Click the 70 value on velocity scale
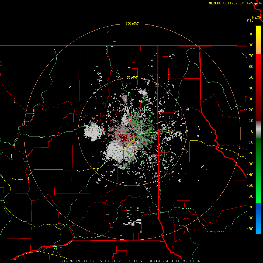 251,56
